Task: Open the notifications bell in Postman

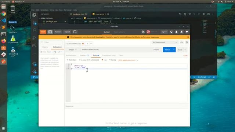Action: pos(176,32)
